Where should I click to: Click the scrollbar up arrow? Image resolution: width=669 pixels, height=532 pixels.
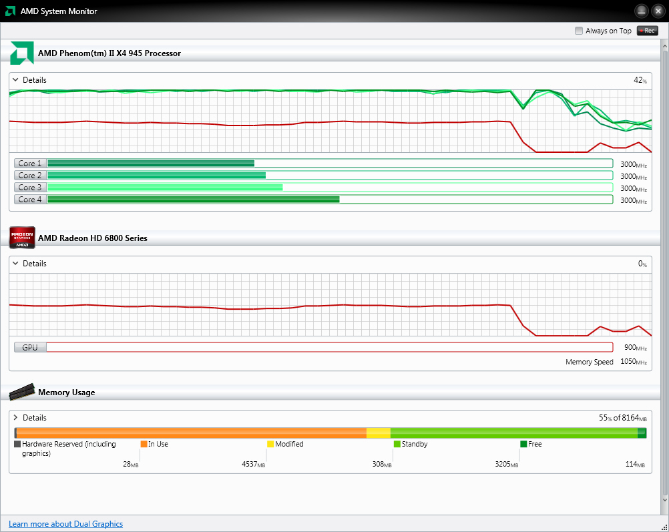pyautogui.click(x=665, y=45)
